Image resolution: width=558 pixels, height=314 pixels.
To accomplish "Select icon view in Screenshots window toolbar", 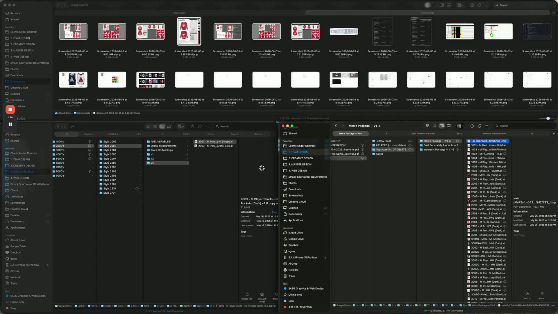I will coord(428,5).
